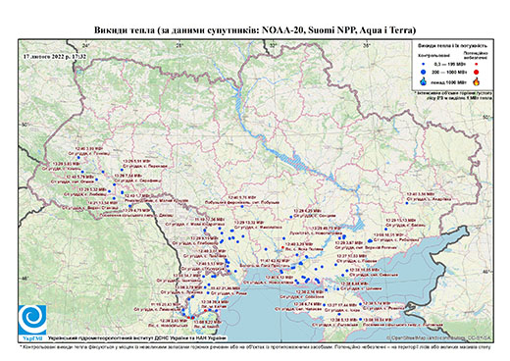
Task: Click the понад 1000 МВт legend label
Action: [448, 82]
